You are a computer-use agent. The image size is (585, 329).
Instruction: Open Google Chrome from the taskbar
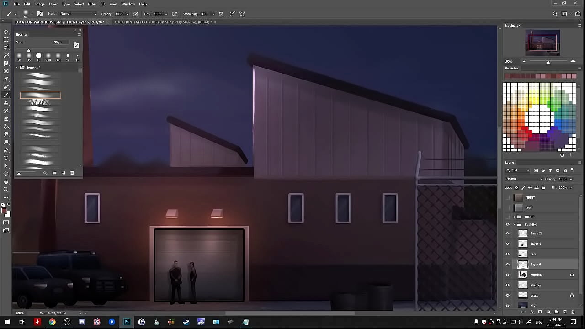tap(52, 322)
